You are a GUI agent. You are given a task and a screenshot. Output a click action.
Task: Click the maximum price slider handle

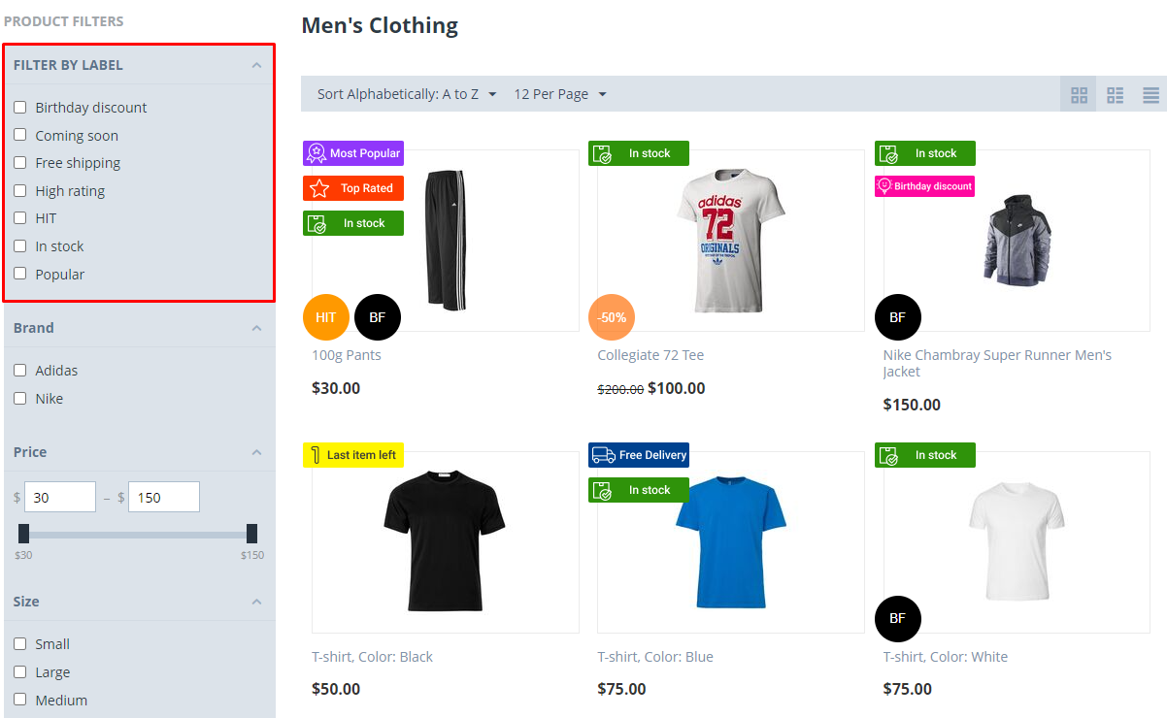251,534
